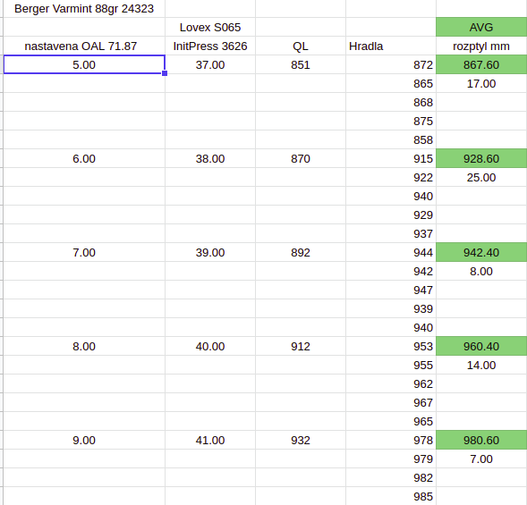Select the green cell showing 928.60
This screenshot has width=527, height=505.
click(481, 158)
